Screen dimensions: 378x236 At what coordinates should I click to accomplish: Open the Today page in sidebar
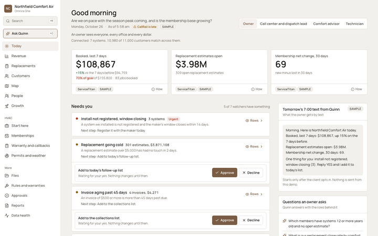[30, 46]
